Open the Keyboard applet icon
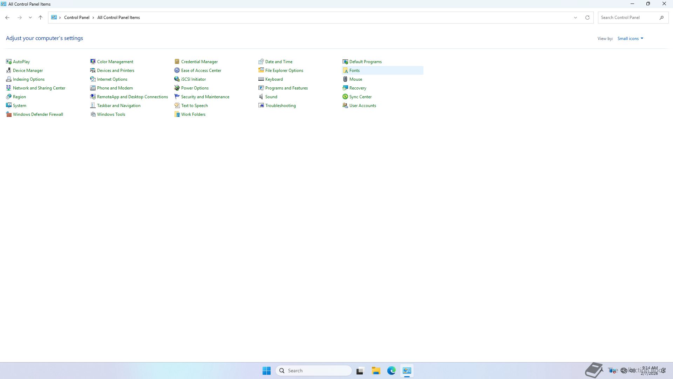This screenshot has width=673, height=379. tap(261, 79)
